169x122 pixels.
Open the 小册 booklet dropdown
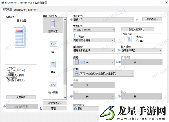94,85
